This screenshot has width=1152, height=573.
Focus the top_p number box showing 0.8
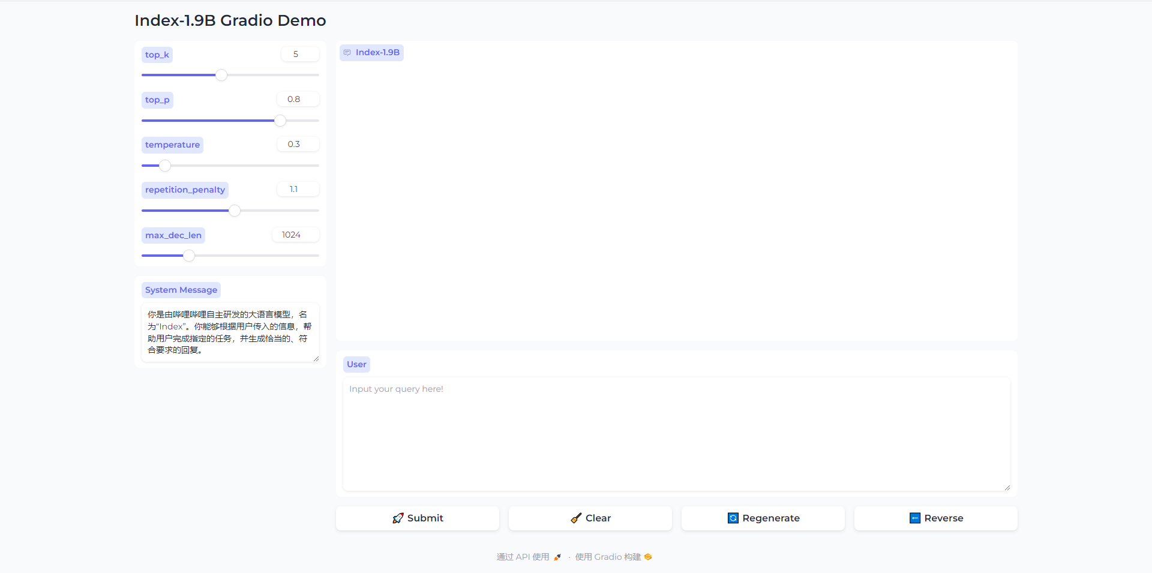pos(298,99)
